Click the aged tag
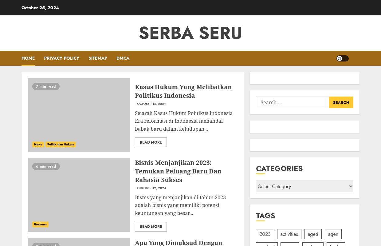The width and height of the screenshot is (381, 246). tap(313, 234)
